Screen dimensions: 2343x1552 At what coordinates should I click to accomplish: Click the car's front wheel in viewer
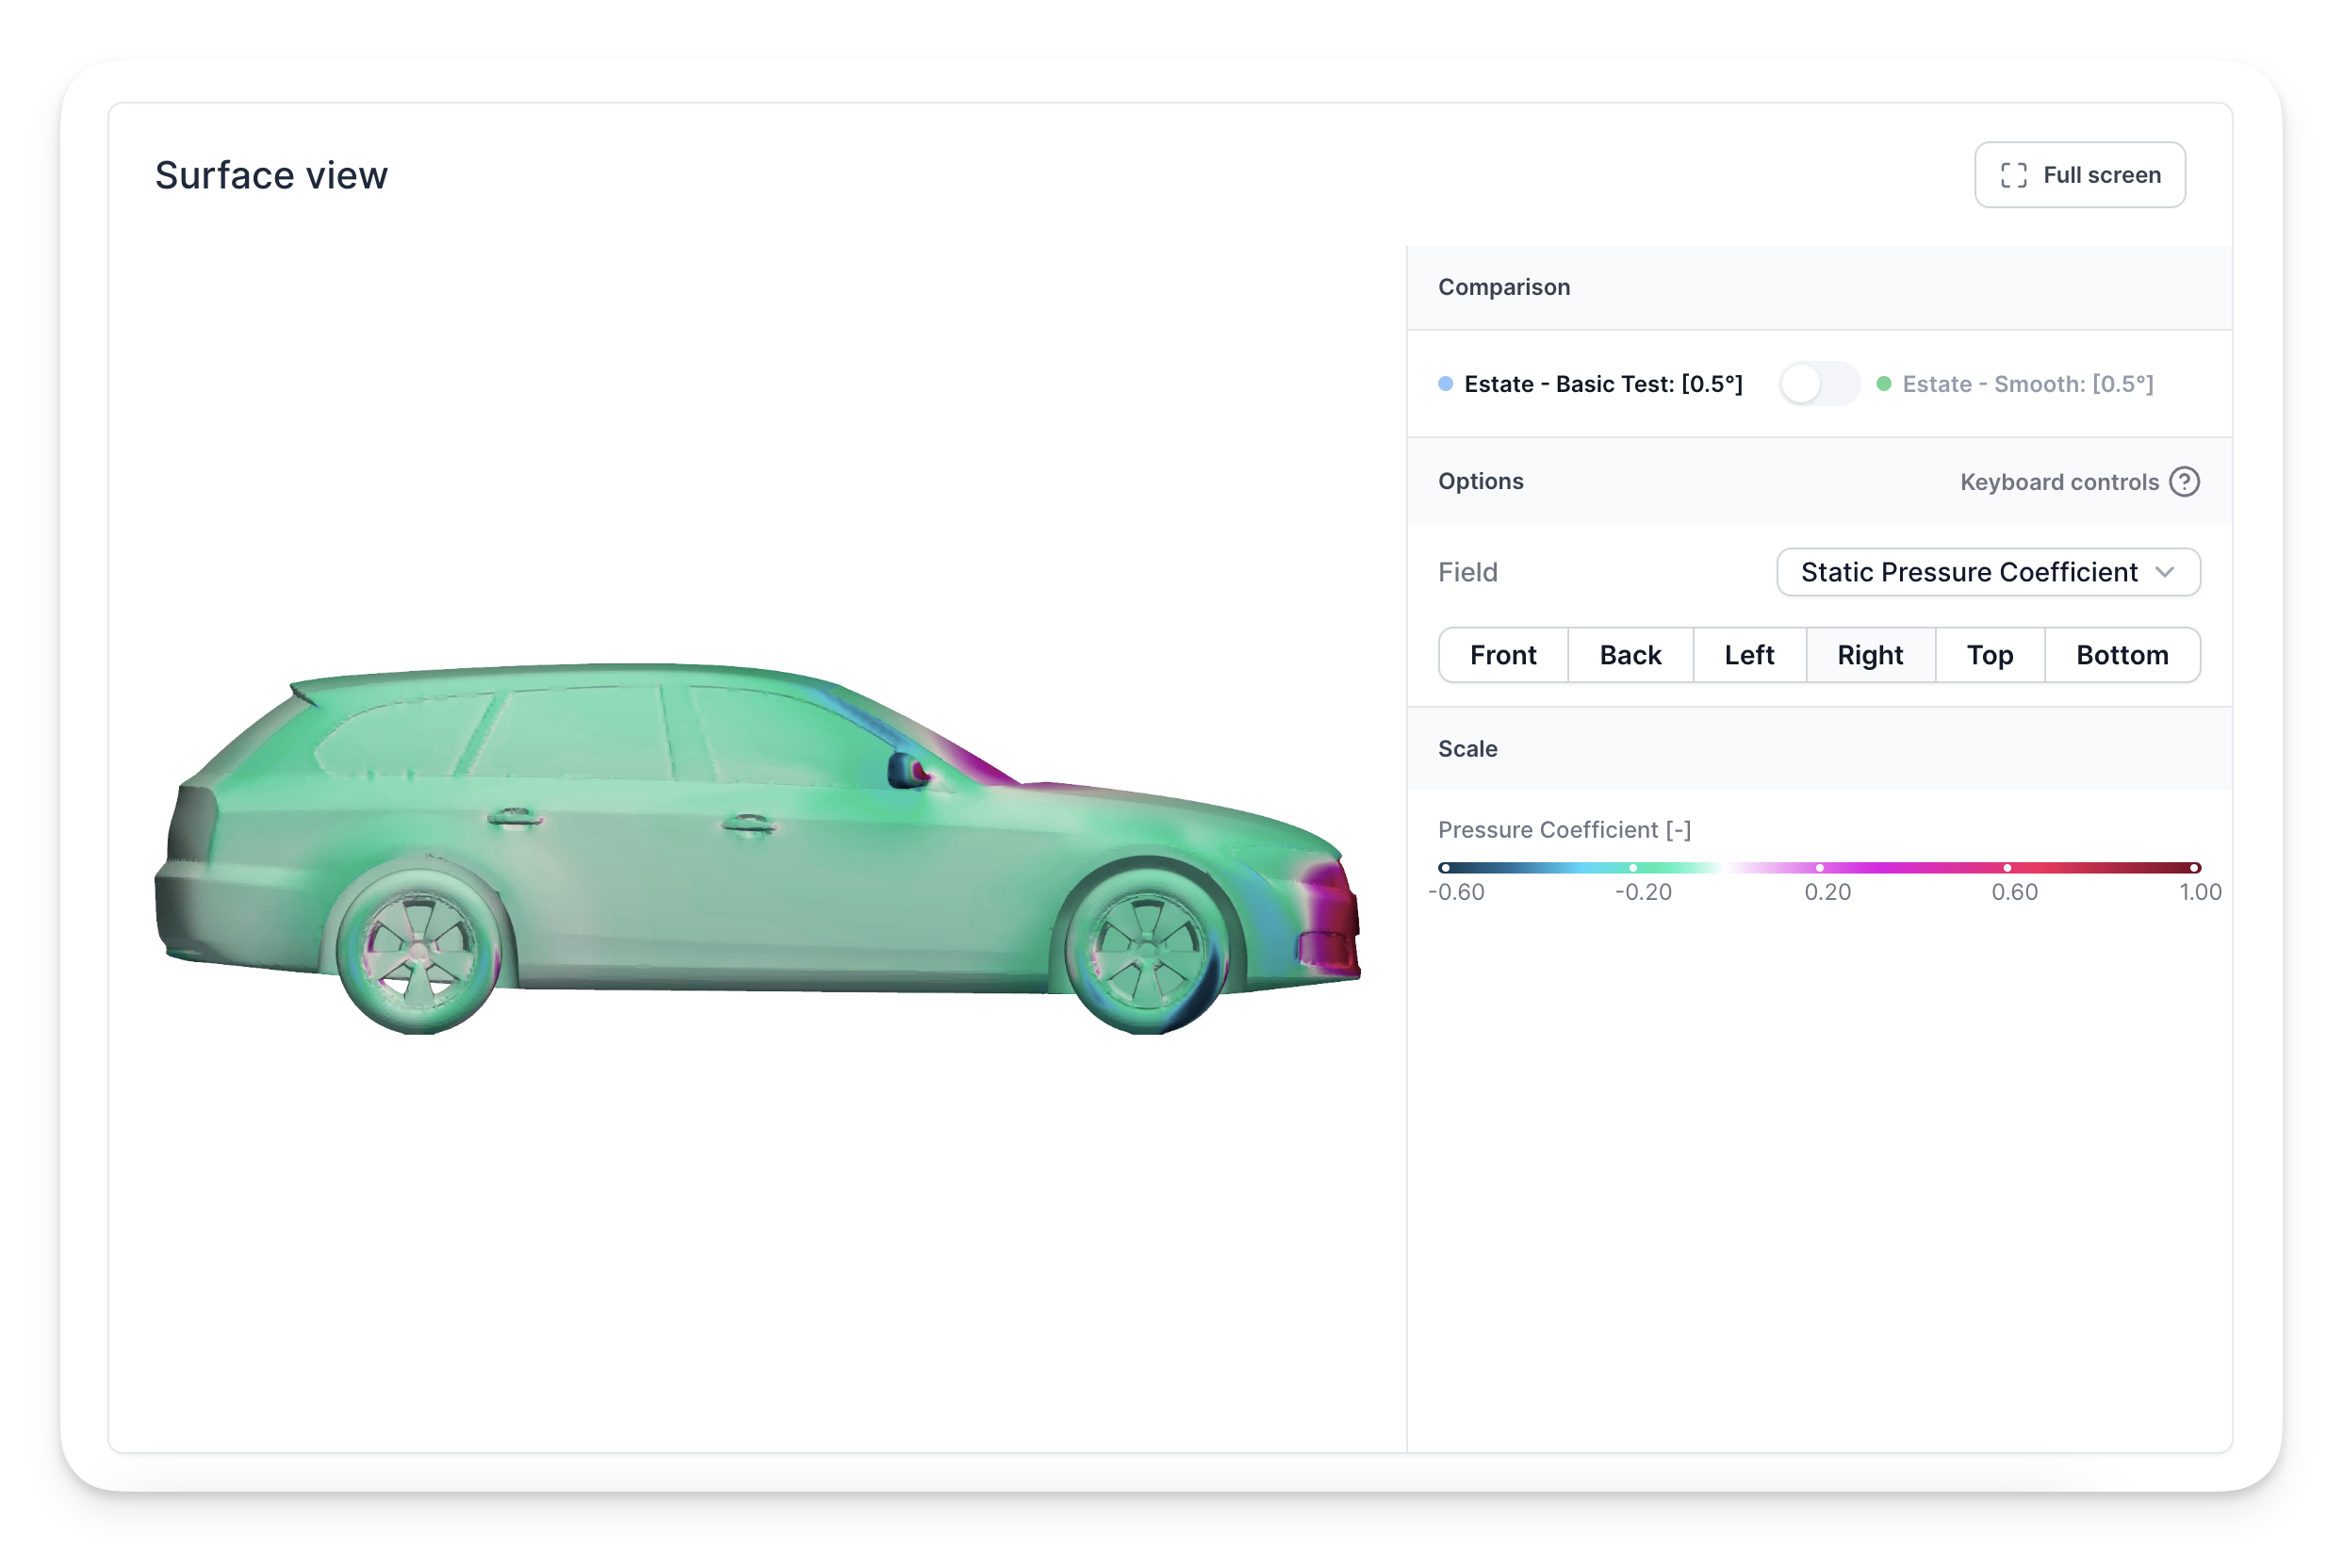1146,950
